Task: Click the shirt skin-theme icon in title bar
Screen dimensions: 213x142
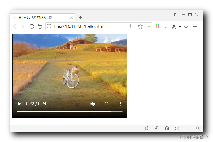Action: [x=175, y=14]
